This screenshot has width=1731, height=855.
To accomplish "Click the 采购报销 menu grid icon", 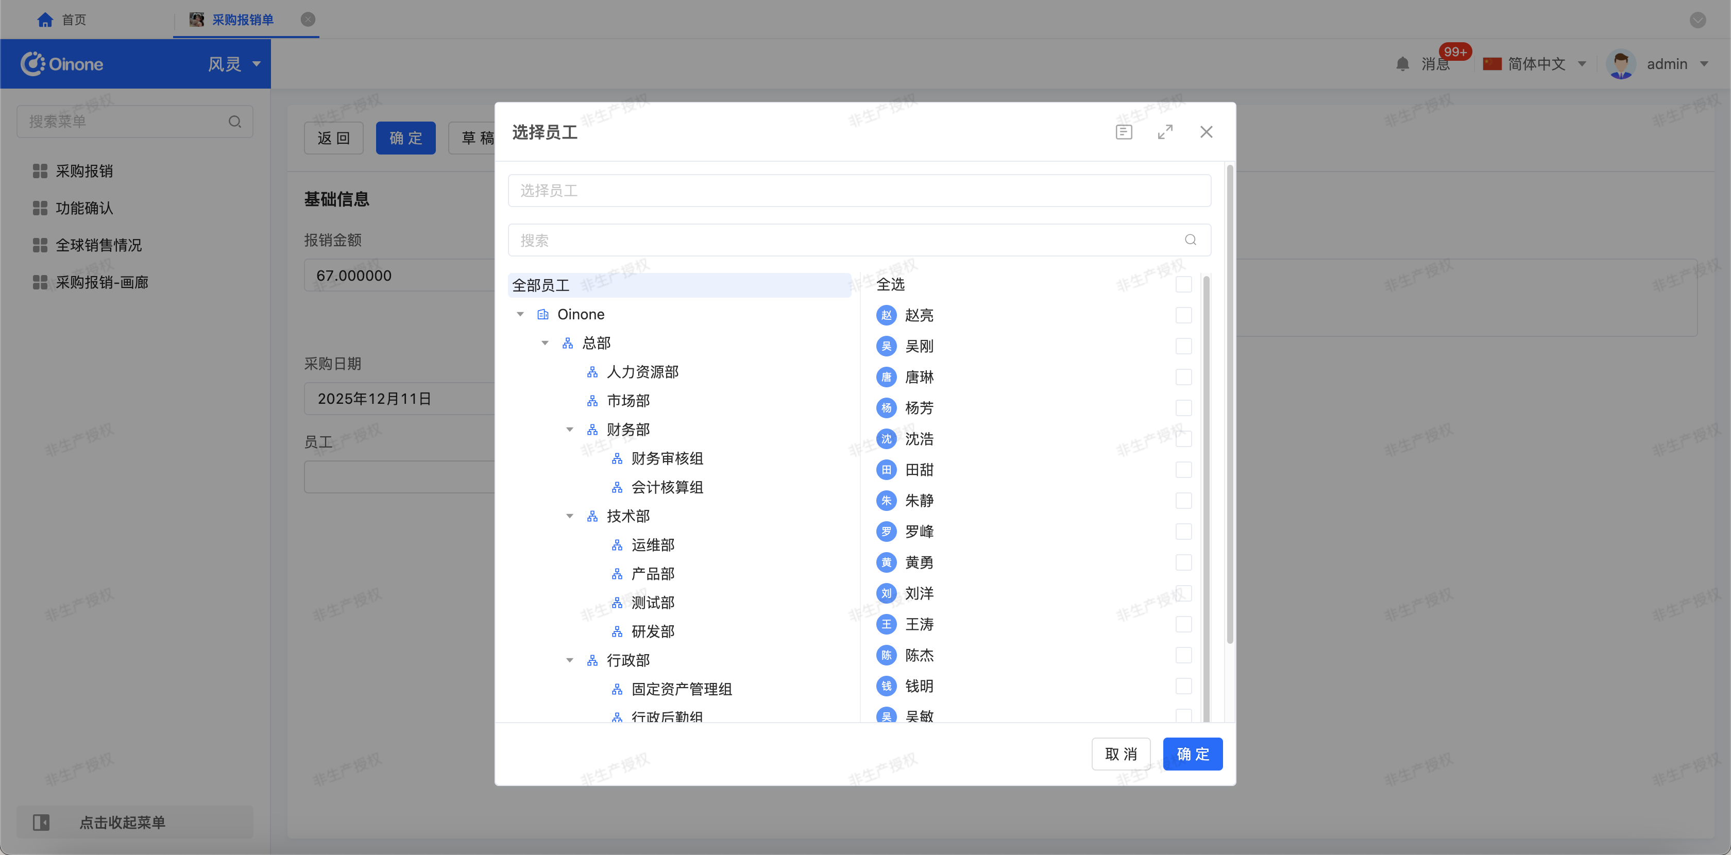I will (x=40, y=172).
